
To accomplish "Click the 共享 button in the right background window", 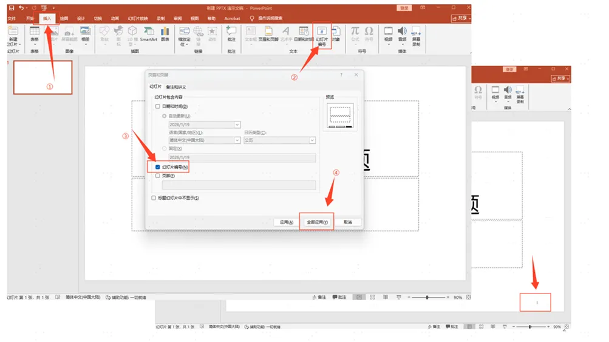I will click(560, 78).
